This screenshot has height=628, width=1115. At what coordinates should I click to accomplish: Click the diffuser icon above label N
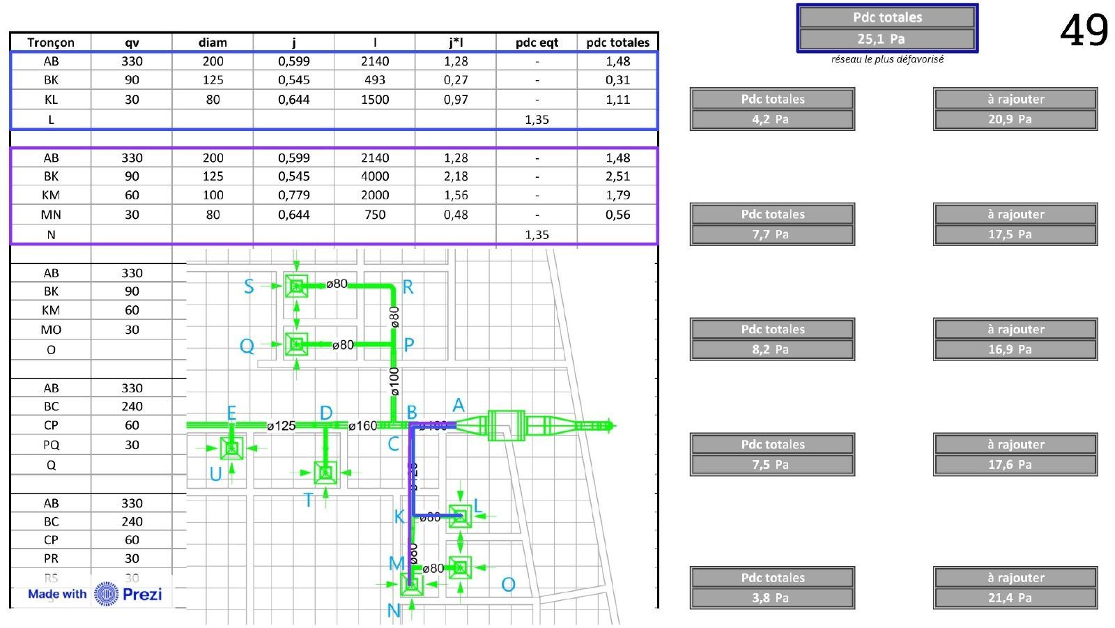click(x=411, y=584)
